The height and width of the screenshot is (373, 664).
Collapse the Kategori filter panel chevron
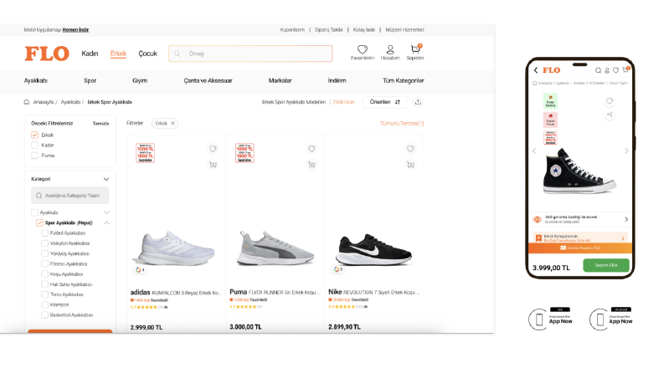pyautogui.click(x=106, y=179)
